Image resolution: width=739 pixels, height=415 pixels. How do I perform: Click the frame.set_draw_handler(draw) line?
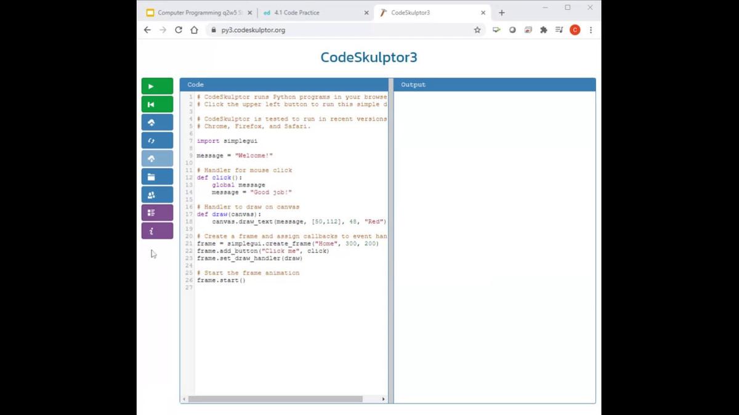[x=250, y=259]
